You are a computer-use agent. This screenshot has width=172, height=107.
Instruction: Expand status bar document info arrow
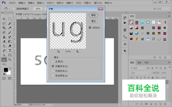click(x=53, y=105)
